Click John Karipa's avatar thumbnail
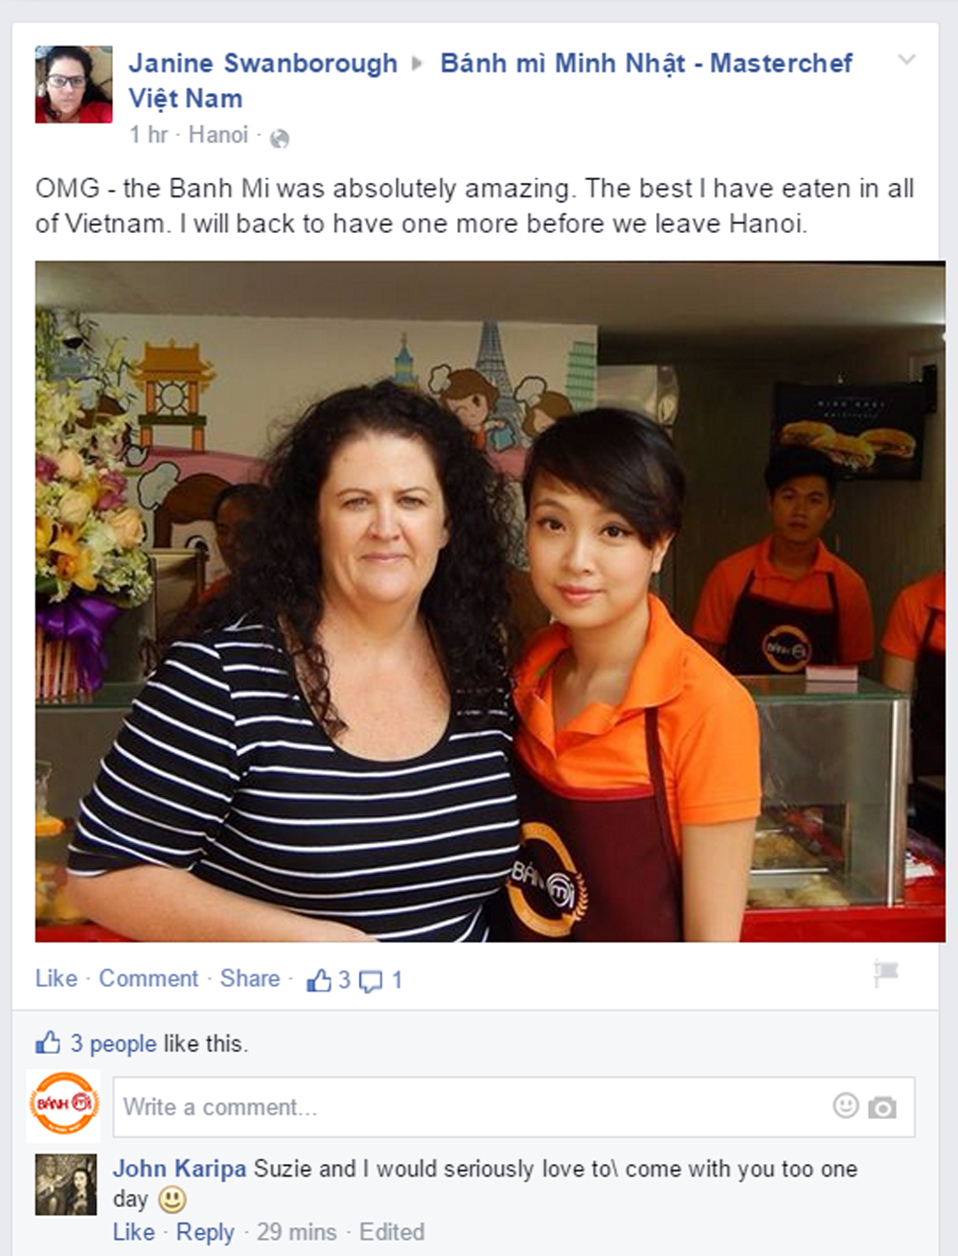This screenshot has height=1256, width=958. (66, 1185)
